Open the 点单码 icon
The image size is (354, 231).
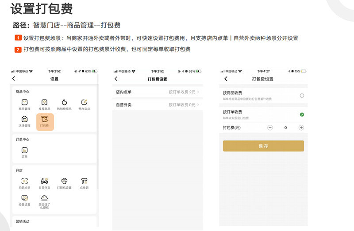click(84, 181)
